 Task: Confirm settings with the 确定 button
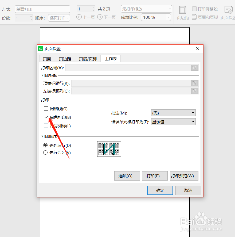click(x=160, y=190)
